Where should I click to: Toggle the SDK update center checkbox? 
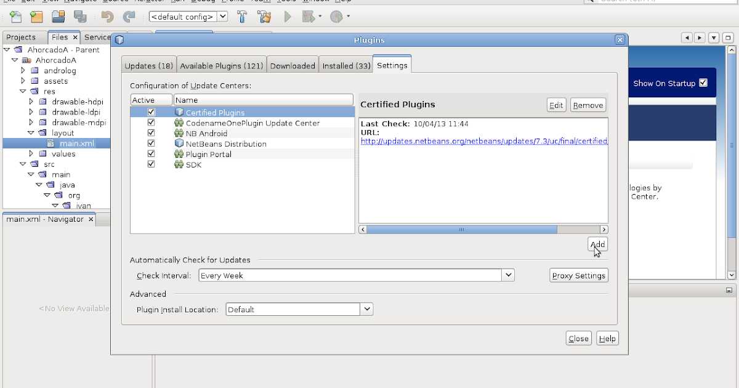[151, 164]
